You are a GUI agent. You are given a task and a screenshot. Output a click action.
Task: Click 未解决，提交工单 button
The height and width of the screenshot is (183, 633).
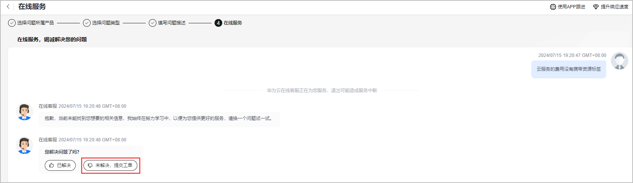110,165
